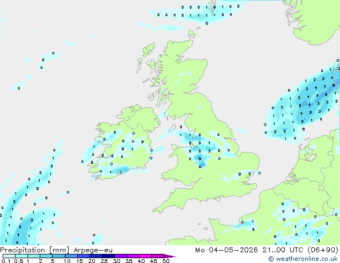The height and width of the screenshot is (263, 340).
Task: Click the '25' legend scale label
Action: click(x=104, y=261)
